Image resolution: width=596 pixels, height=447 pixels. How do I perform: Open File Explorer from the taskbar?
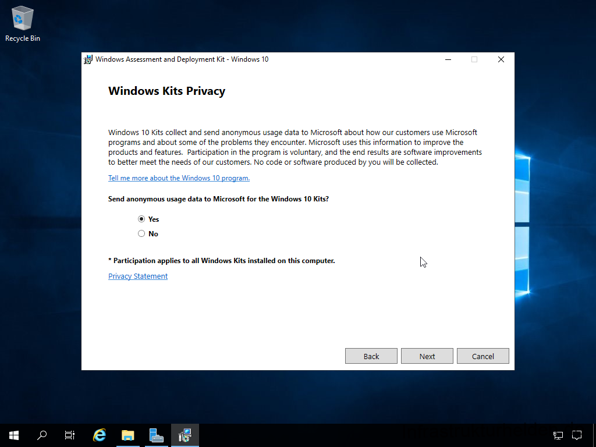[x=128, y=435]
